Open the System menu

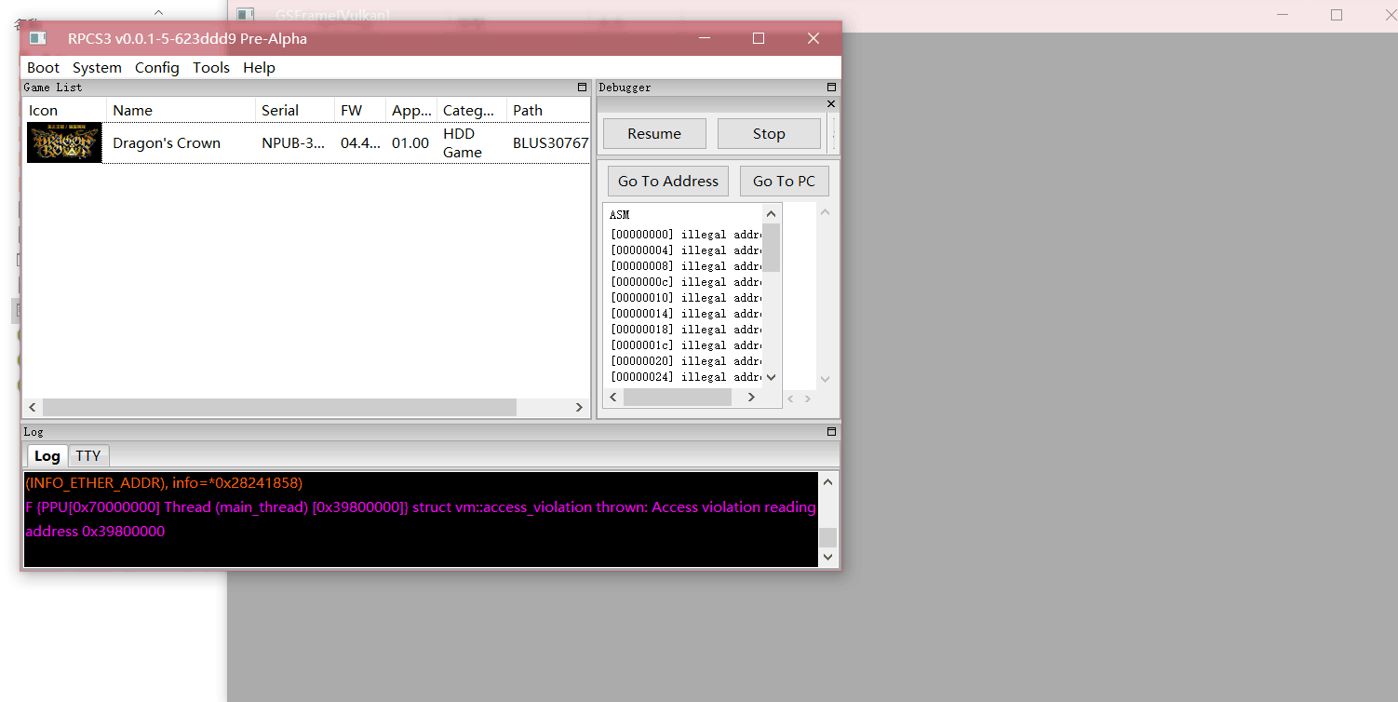coord(97,68)
